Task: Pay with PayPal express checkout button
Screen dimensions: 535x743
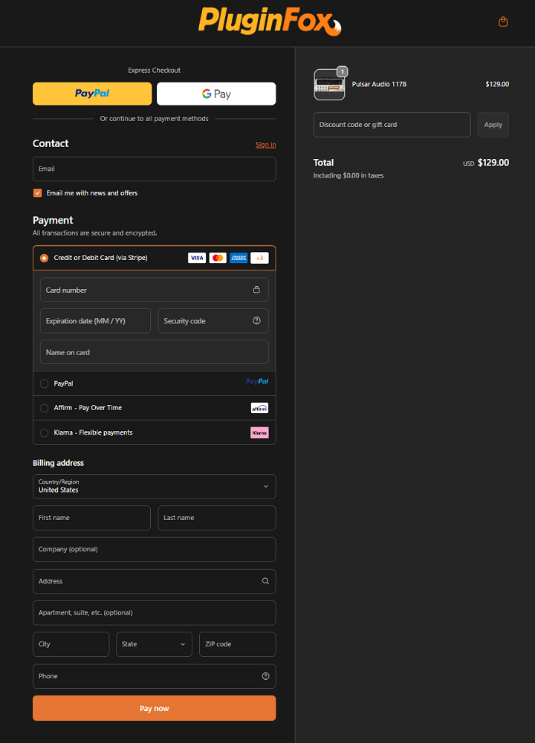Action: point(92,94)
